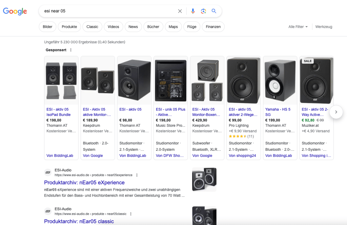The image size is (347, 225).
Task: Click the Google logo to return home
Action: click(15, 11)
